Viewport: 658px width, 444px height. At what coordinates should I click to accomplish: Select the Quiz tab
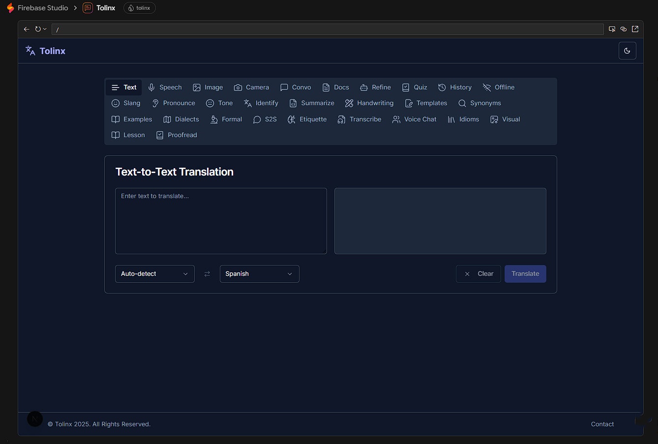[415, 88]
